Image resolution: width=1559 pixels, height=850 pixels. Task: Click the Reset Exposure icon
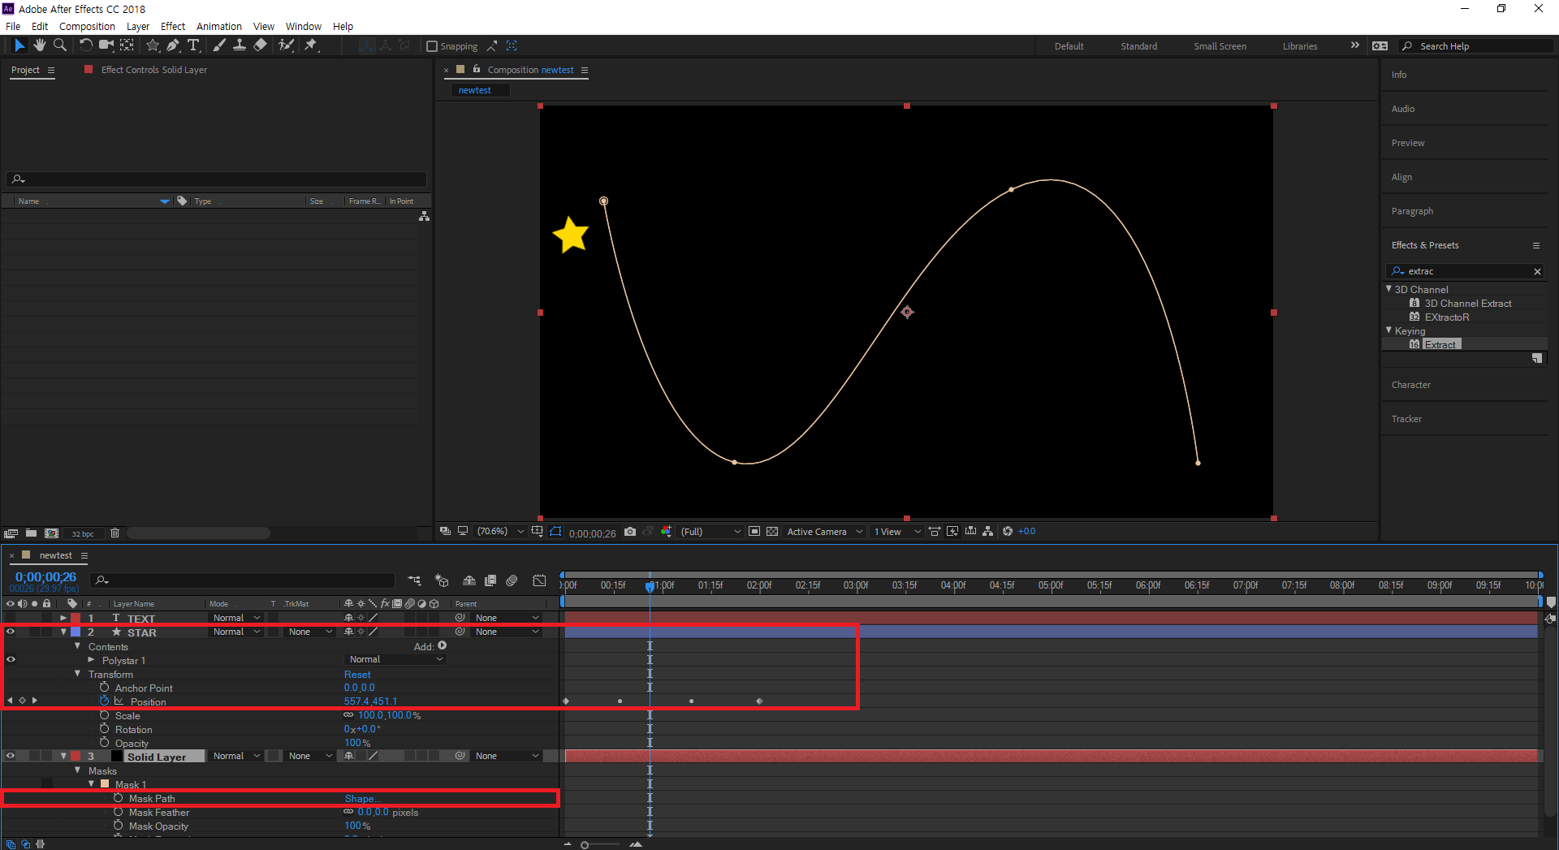point(1008,532)
